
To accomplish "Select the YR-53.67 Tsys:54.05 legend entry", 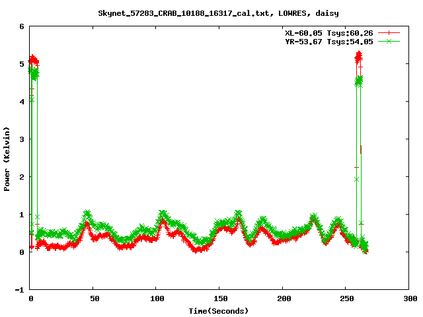I will [x=329, y=42].
